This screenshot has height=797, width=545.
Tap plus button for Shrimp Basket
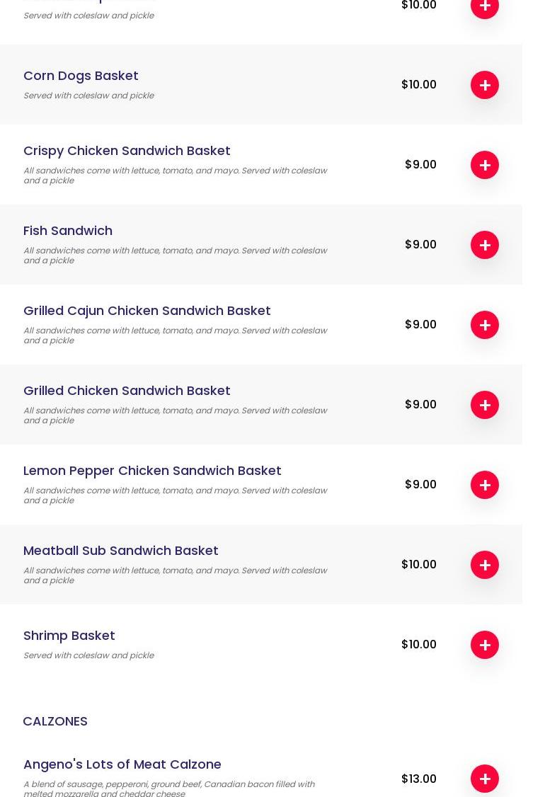pyautogui.click(x=485, y=645)
